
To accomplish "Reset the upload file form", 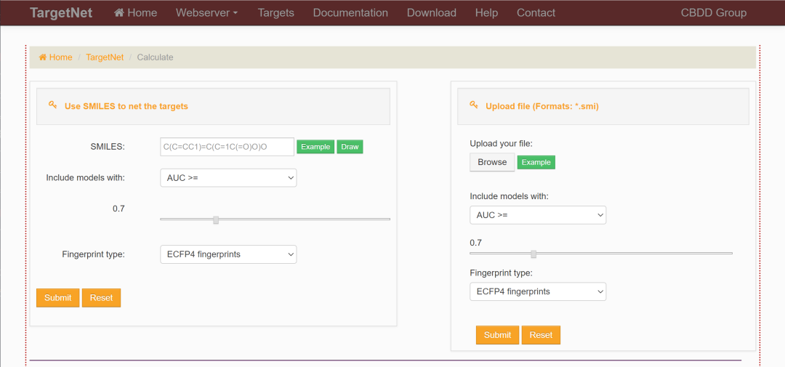I will (x=541, y=335).
